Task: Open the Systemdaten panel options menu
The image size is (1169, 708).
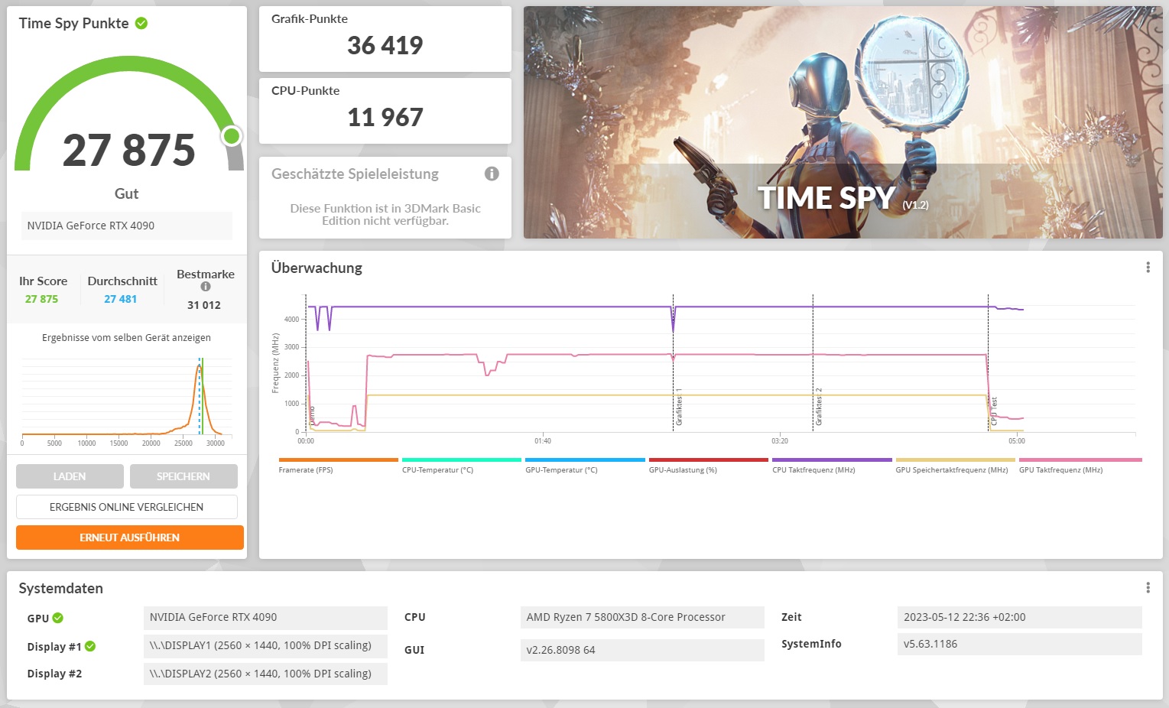Action: click(1148, 586)
